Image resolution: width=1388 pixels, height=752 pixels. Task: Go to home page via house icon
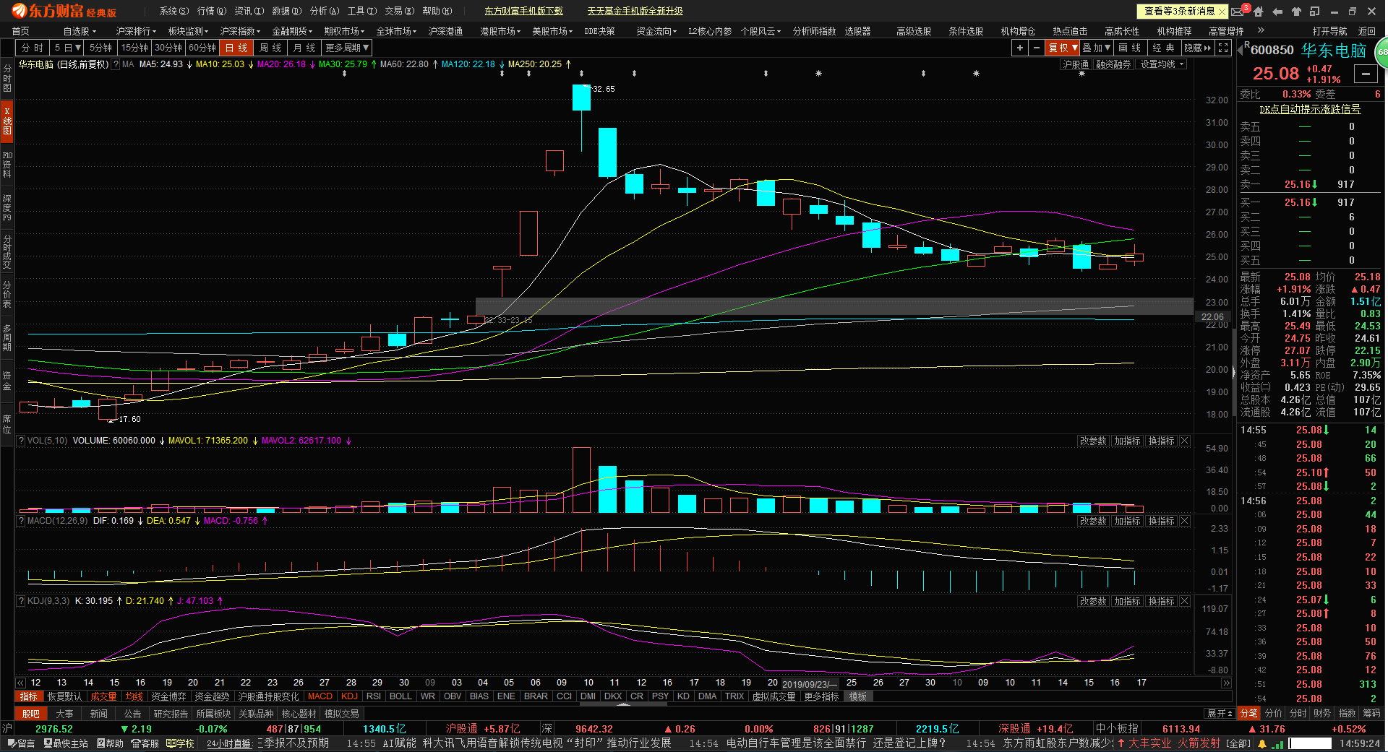click(1259, 12)
